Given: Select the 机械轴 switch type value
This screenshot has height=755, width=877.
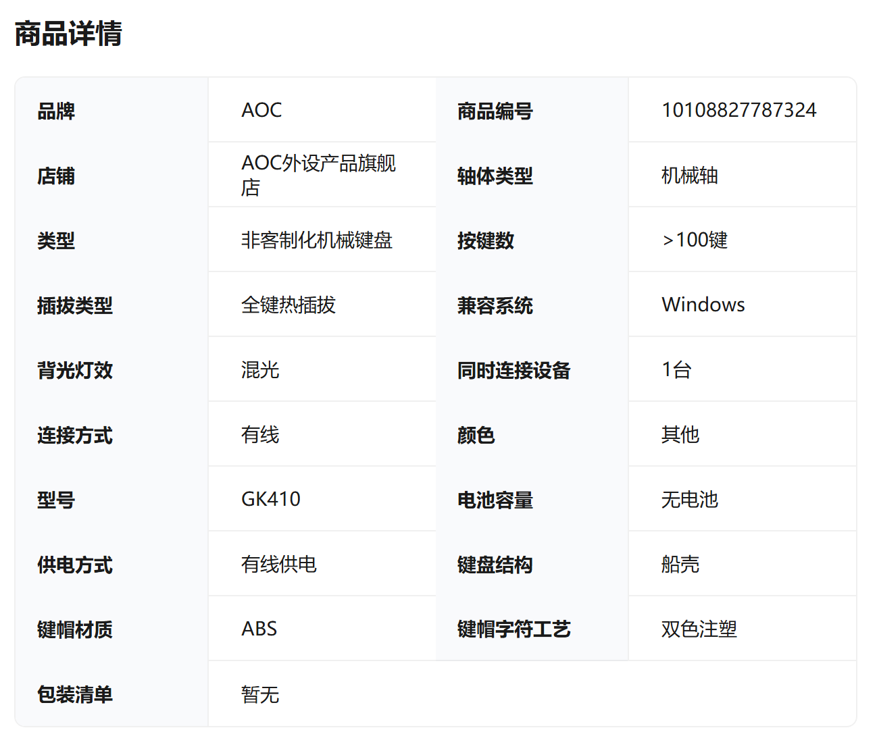Looking at the screenshot, I should click(x=689, y=176).
